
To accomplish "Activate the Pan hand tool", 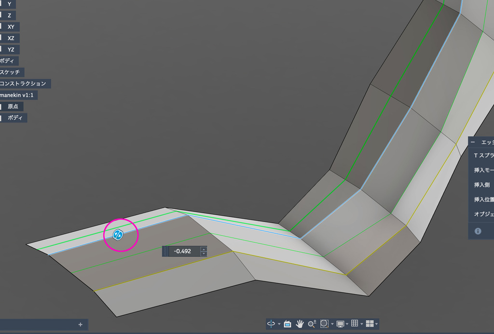I will point(300,324).
